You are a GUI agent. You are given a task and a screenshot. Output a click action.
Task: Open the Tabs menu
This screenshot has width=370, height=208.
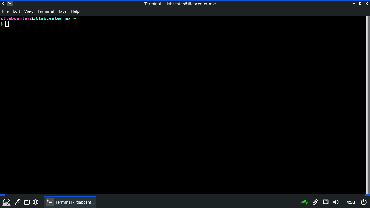(62, 11)
